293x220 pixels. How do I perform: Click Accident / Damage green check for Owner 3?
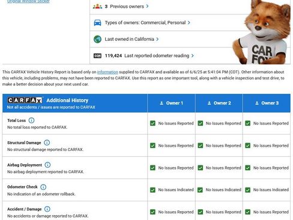(x=248, y=212)
